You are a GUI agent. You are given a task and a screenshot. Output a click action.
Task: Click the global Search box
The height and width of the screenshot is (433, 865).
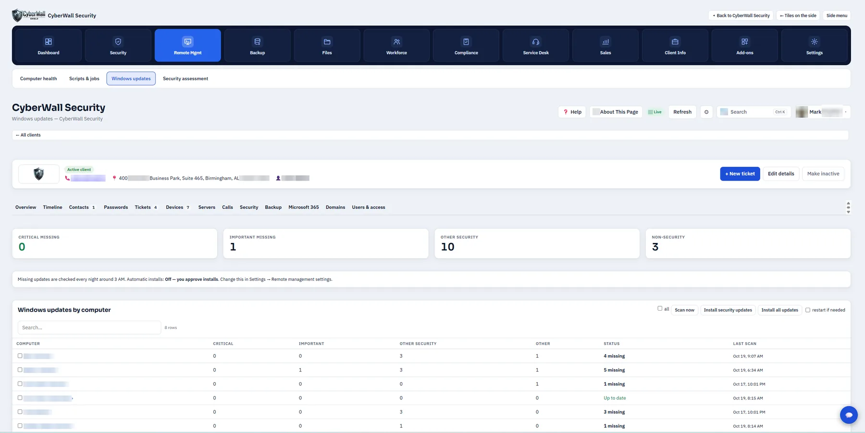pyautogui.click(x=754, y=112)
